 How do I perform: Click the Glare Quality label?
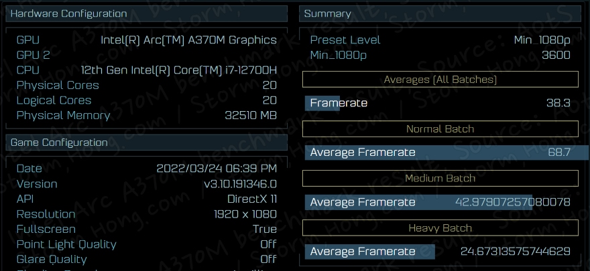click(x=52, y=260)
